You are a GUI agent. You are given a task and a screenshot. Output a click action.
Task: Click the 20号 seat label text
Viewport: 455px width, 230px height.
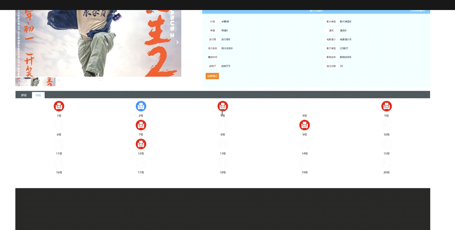387,172
